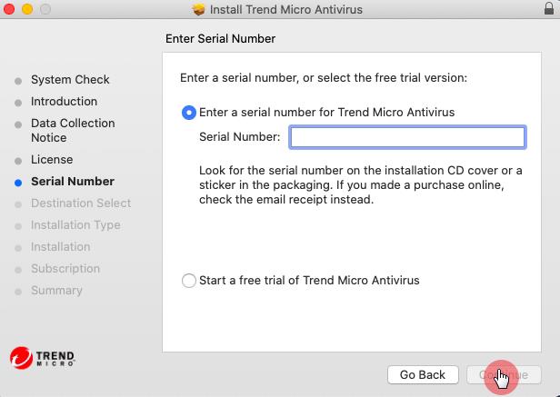Click the Data Collection Notice step bullet
560x397 pixels.
pyautogui.click(x=18, y=124)
